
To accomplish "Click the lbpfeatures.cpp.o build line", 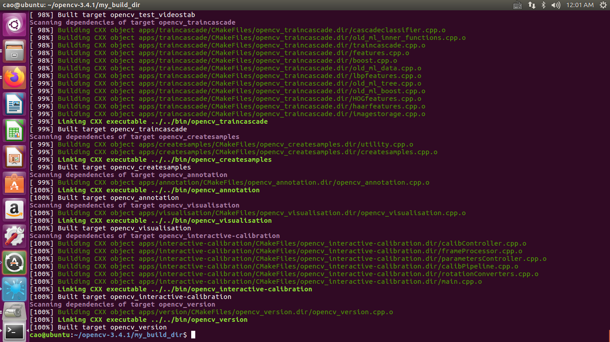I will [225, 76].
